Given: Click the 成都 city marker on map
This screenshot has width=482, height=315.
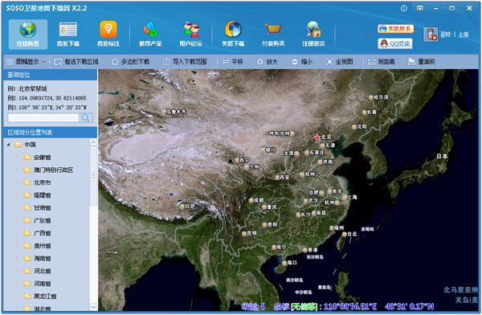Looking at the screenshot, I should [x=251, y=200].
